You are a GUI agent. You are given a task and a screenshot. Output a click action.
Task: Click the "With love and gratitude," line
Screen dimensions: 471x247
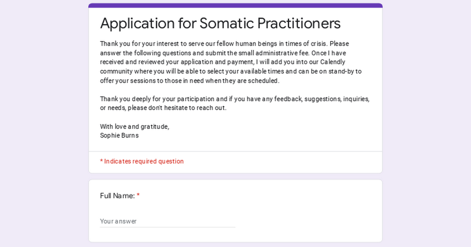(x=135, y=126)
